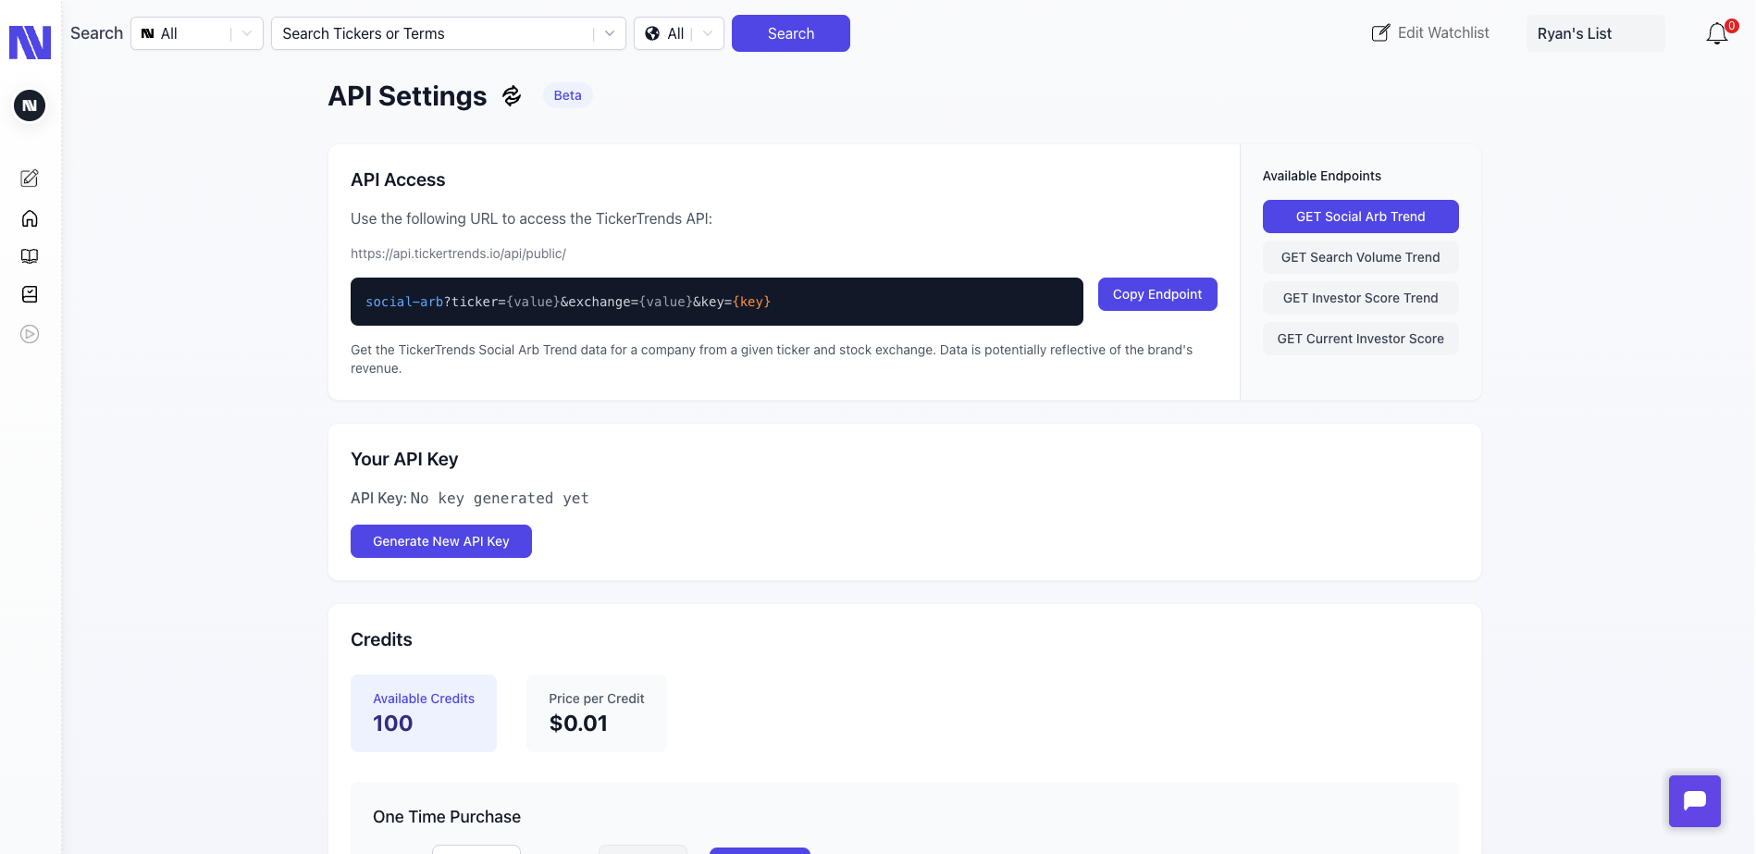Click the endpoint code block

[x=717, y=302]
